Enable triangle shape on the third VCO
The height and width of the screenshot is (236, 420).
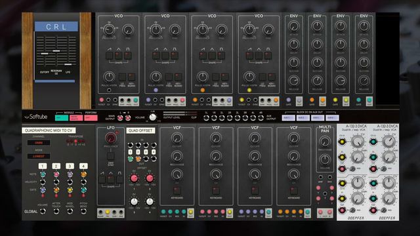tap(212, 56)
